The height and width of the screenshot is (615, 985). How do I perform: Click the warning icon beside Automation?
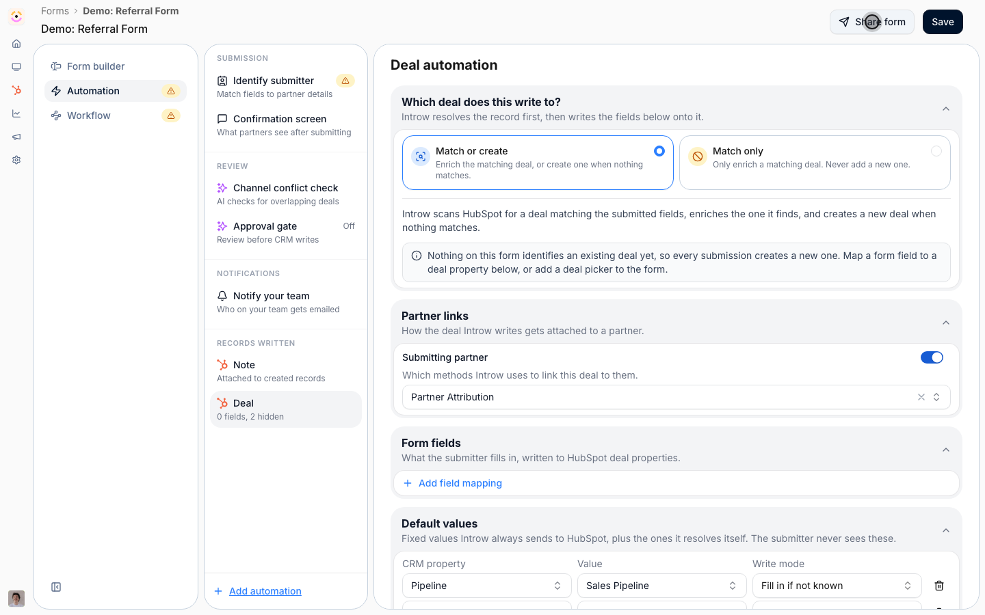tap(171, 91)
